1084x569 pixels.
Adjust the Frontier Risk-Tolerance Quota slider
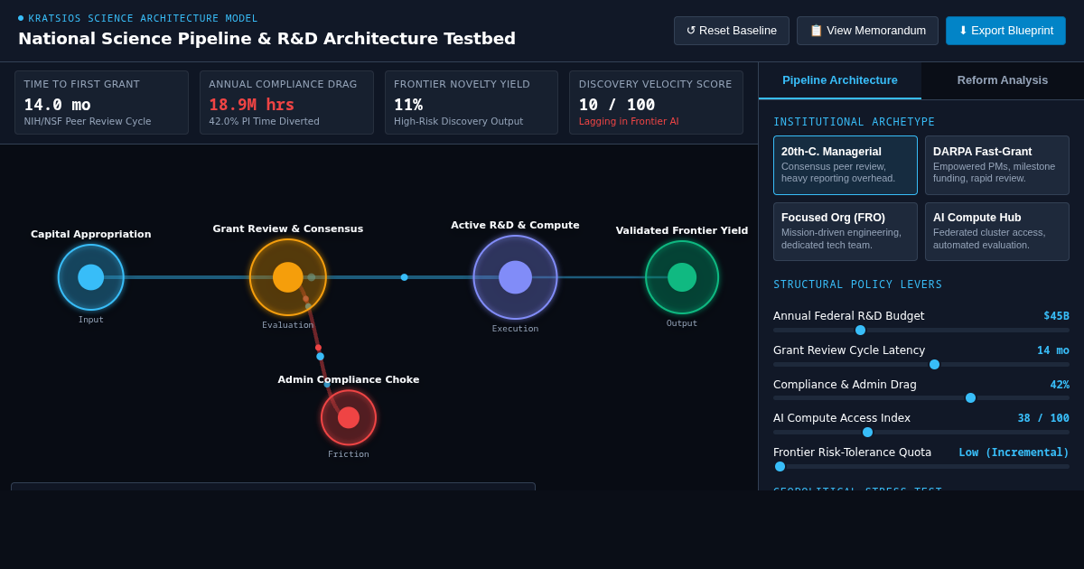(921, 467)
